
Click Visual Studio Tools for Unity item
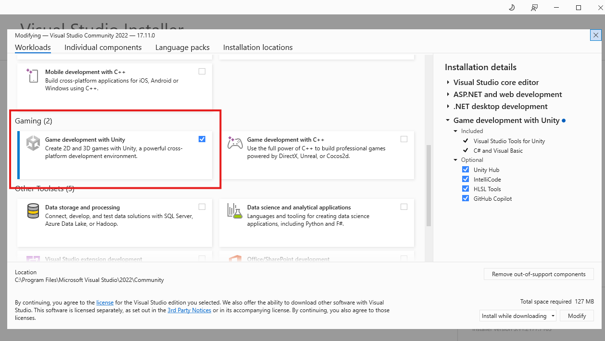[x=509, y=141]
